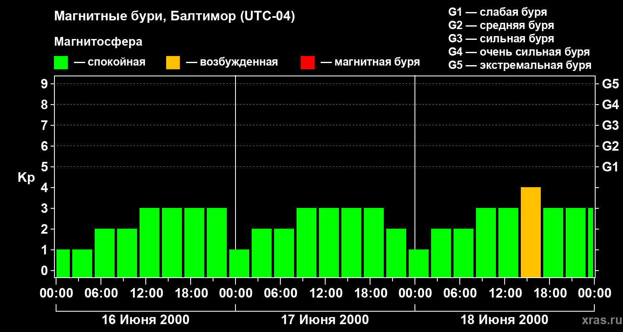Click the '17 Июня 2000' date label
The image size is (623, 332).
[325, 320]
